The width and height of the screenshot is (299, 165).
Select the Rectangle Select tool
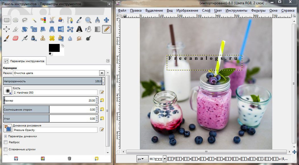(7, 20)
